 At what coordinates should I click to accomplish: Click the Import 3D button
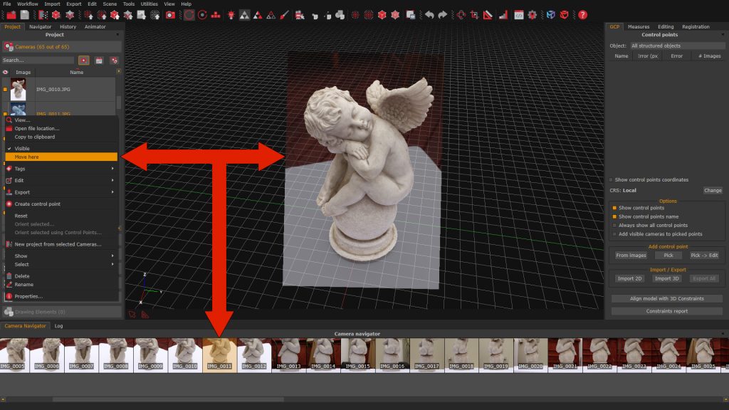(666, 278)
